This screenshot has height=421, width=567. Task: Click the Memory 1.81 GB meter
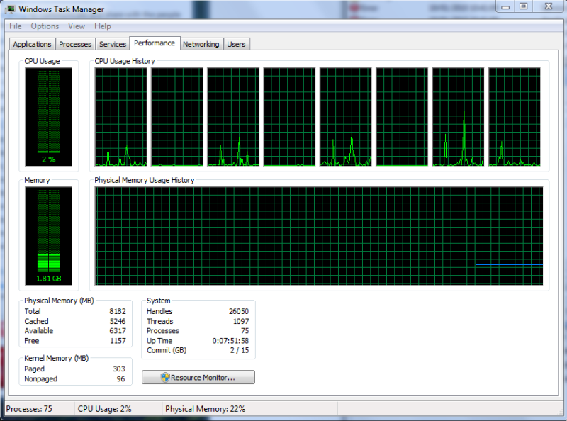click(x=48, y=236)
